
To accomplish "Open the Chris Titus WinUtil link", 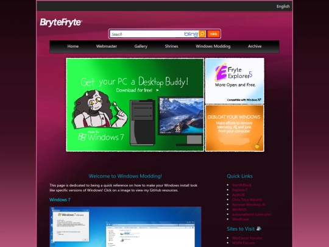I will pos(247,200).
